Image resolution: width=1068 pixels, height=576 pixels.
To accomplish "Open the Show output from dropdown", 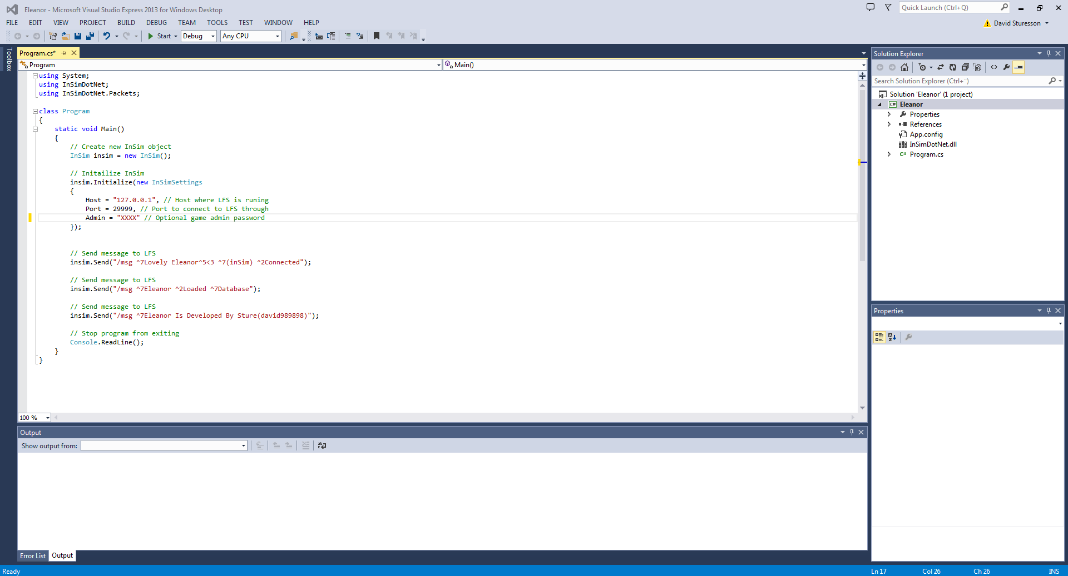I will (x=243, y=445).
